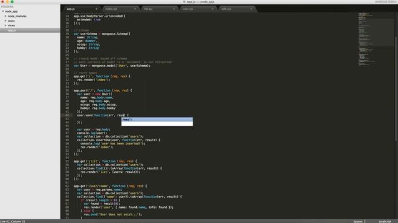This screenshot has height=223, width=398.
Task: Click line number 42 in gutter
Action: [x=67, y=115]
